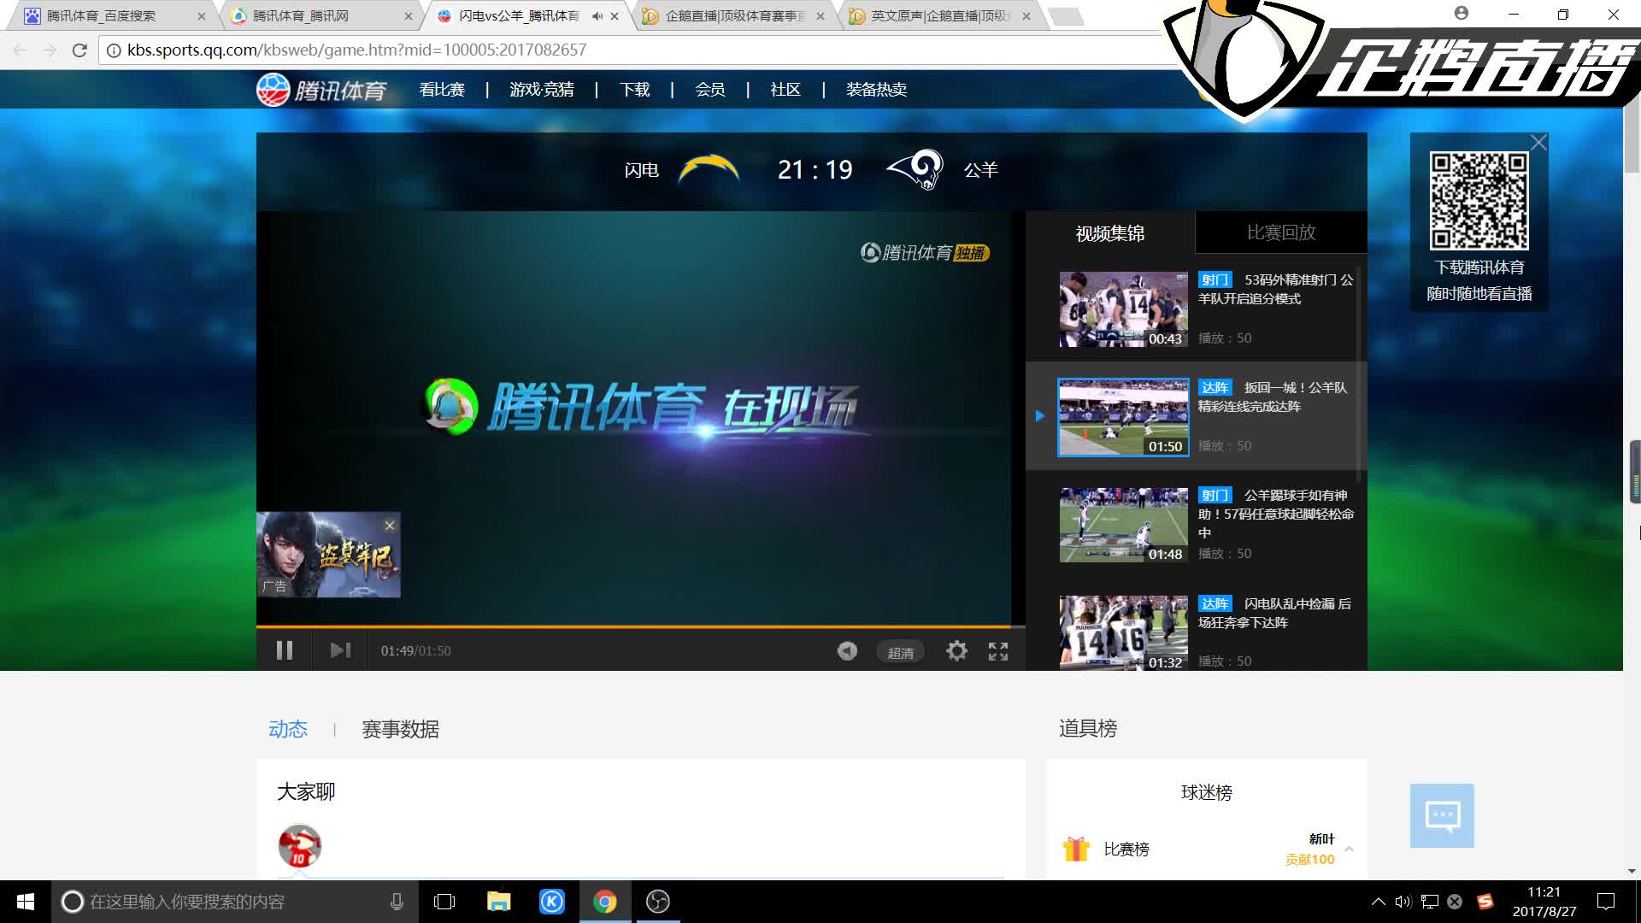Screen dimensions: 1641x923
Task: Close the 盗墓笔记 ad overlay
Action: (390, 526)
